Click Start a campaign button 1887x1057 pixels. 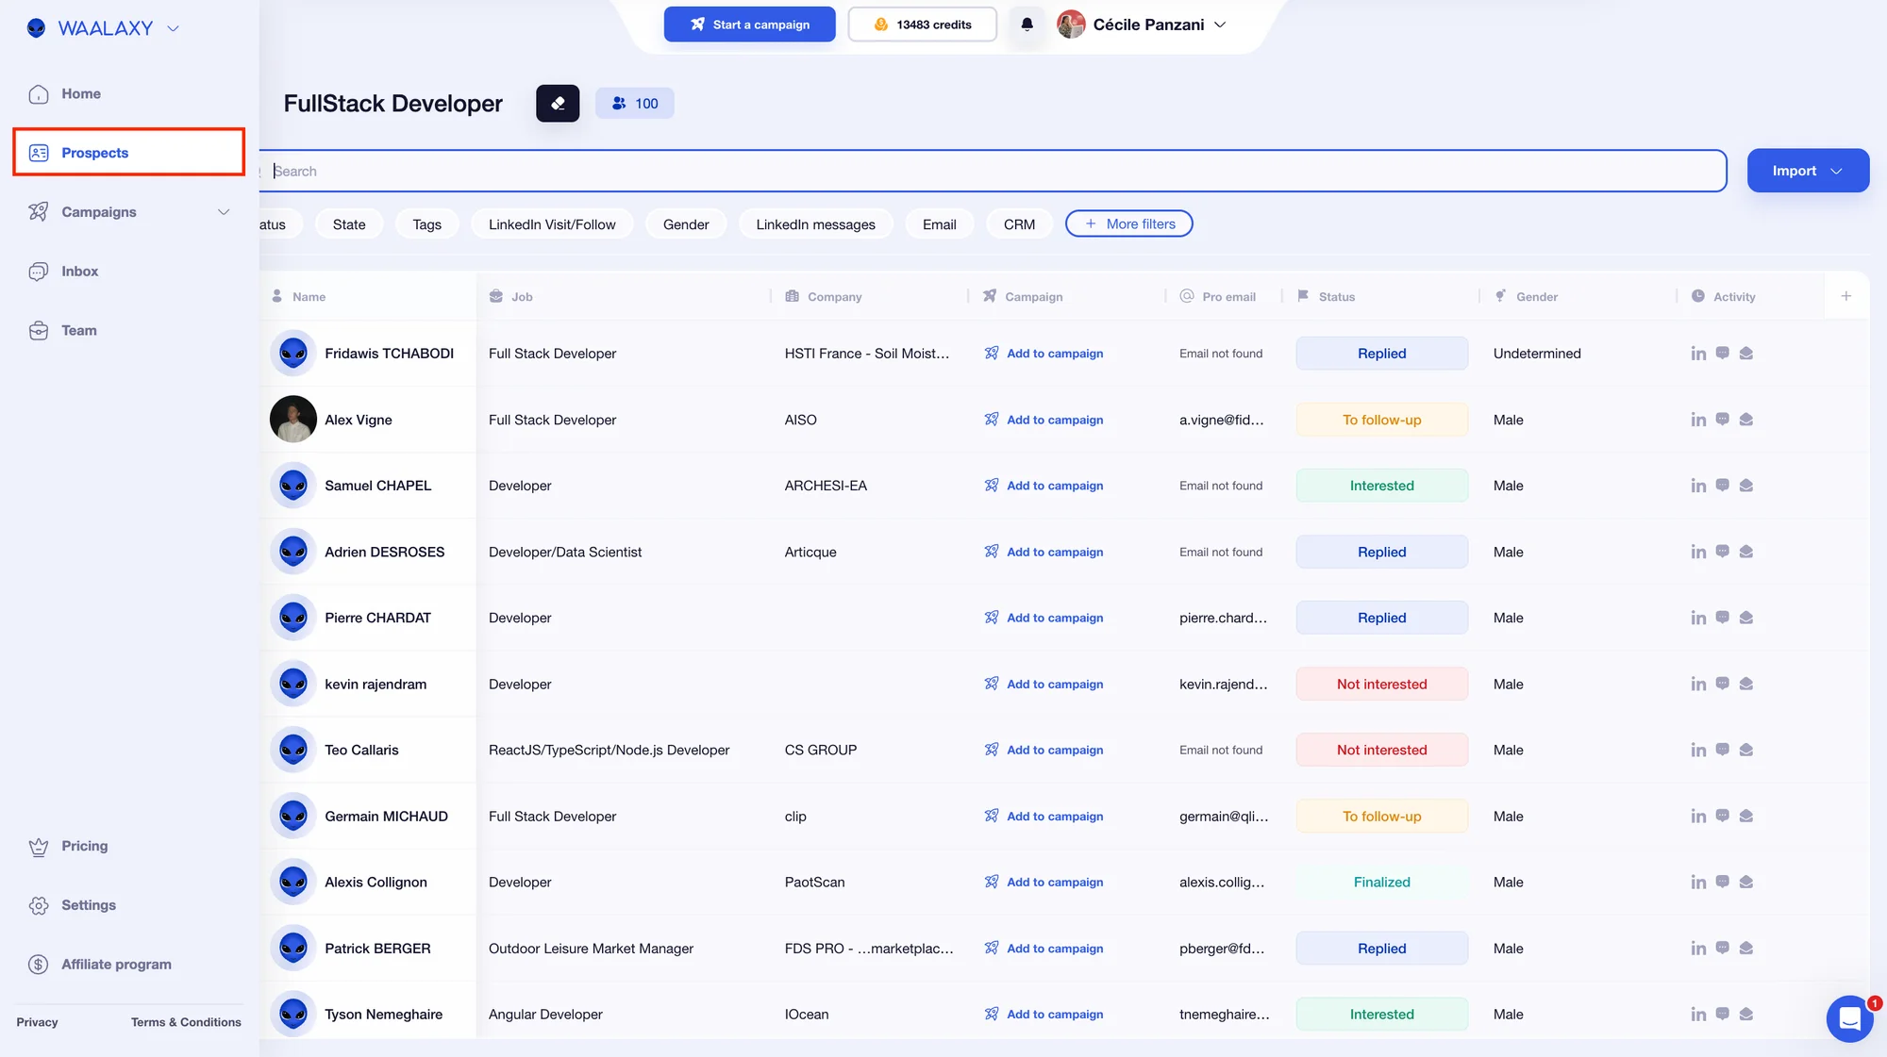(749, 25)
